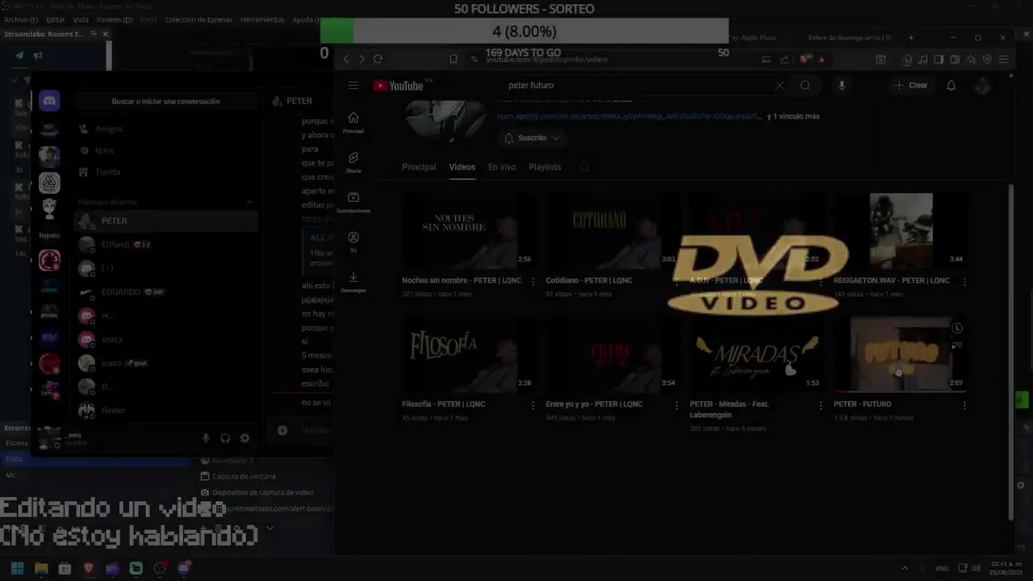
Task: Go back in the browser
Action: coord(346,59)
